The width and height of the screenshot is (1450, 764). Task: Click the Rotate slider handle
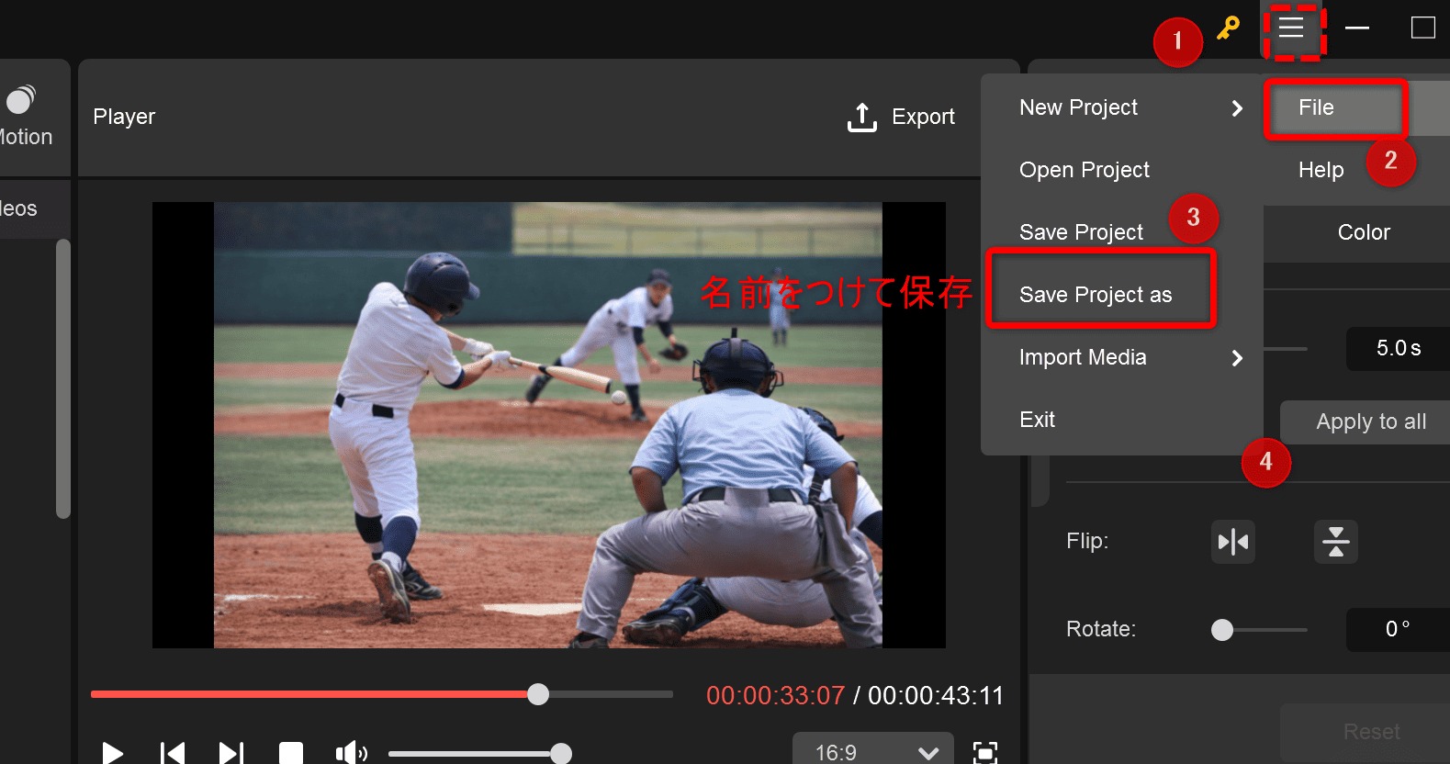pyautogui.click(x=1222, y=630)
